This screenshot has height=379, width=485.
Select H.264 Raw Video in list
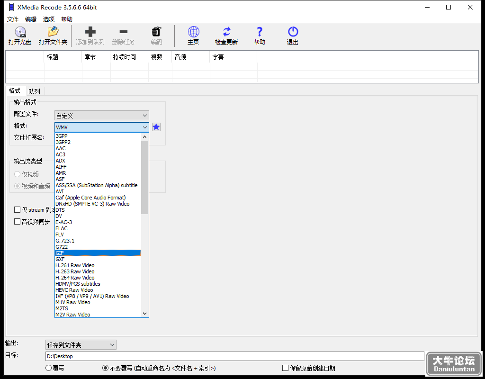coord(98,278)
